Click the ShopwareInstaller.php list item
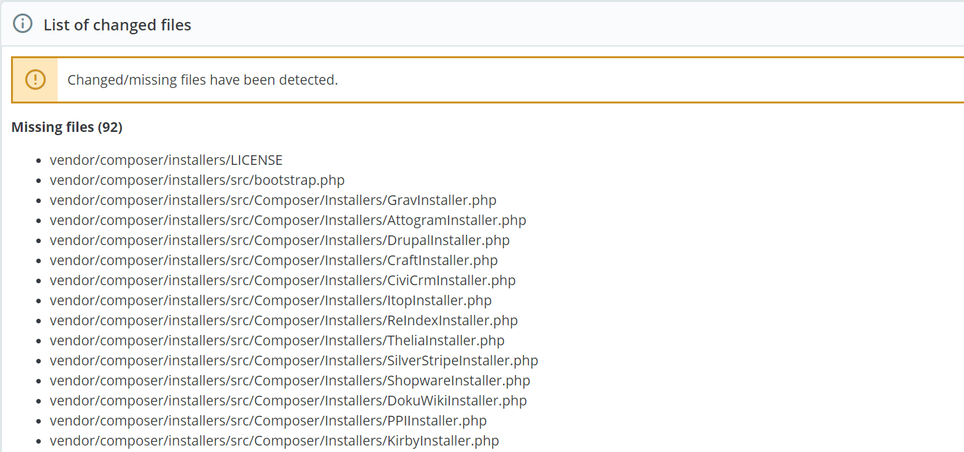The width and height of the screenshot is (964, 452). click(x=289, y=380)
